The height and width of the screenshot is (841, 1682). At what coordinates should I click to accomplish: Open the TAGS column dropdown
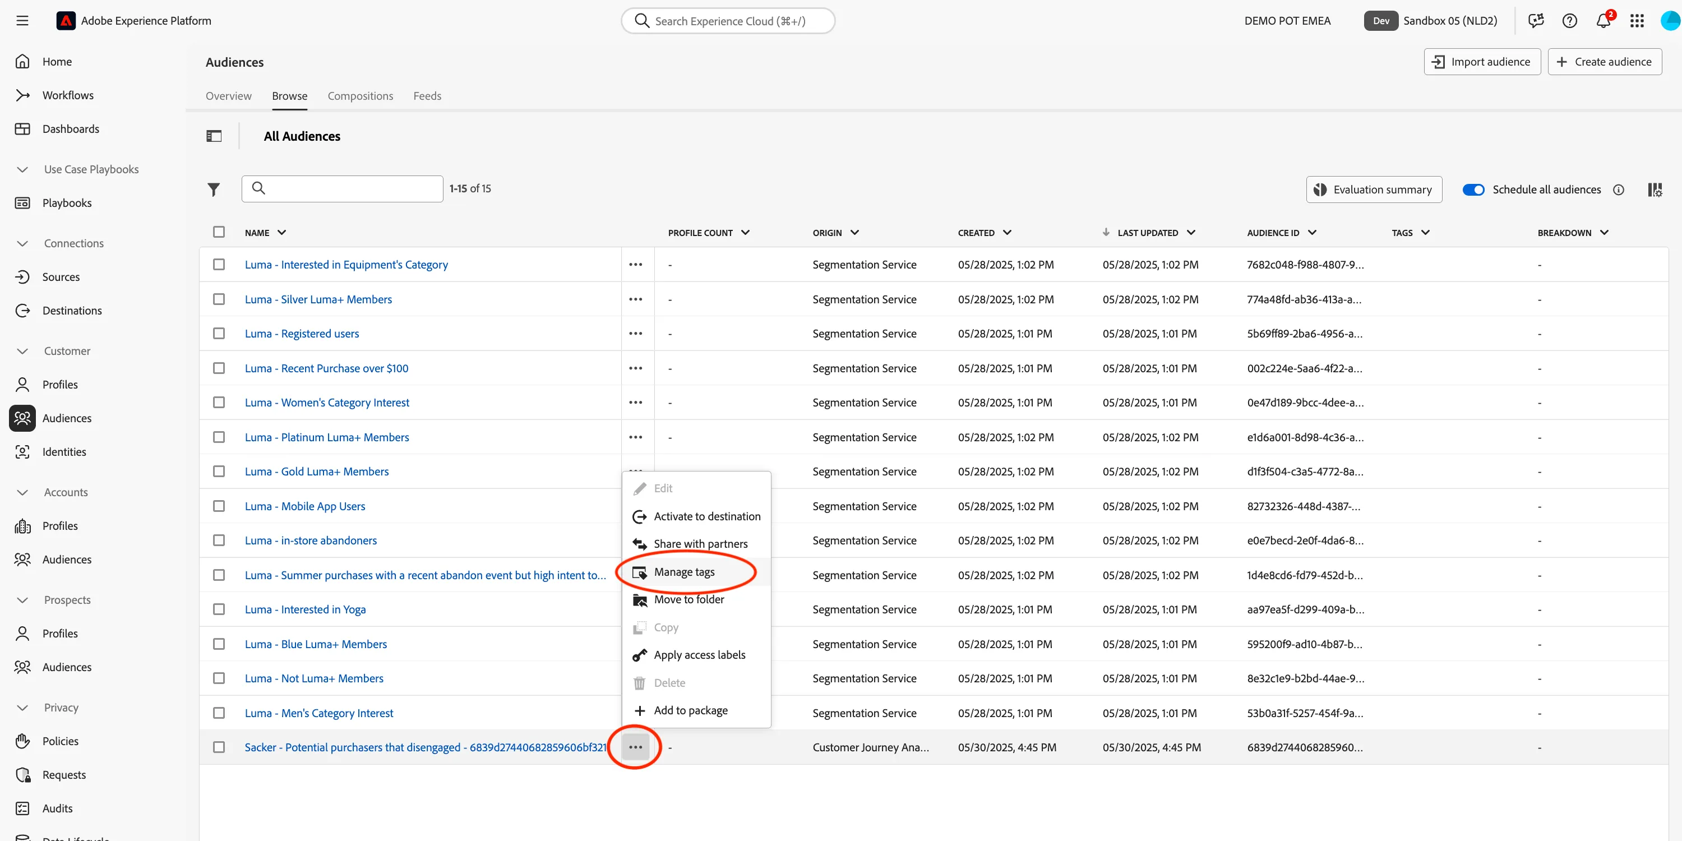(x=1425, y=233)
